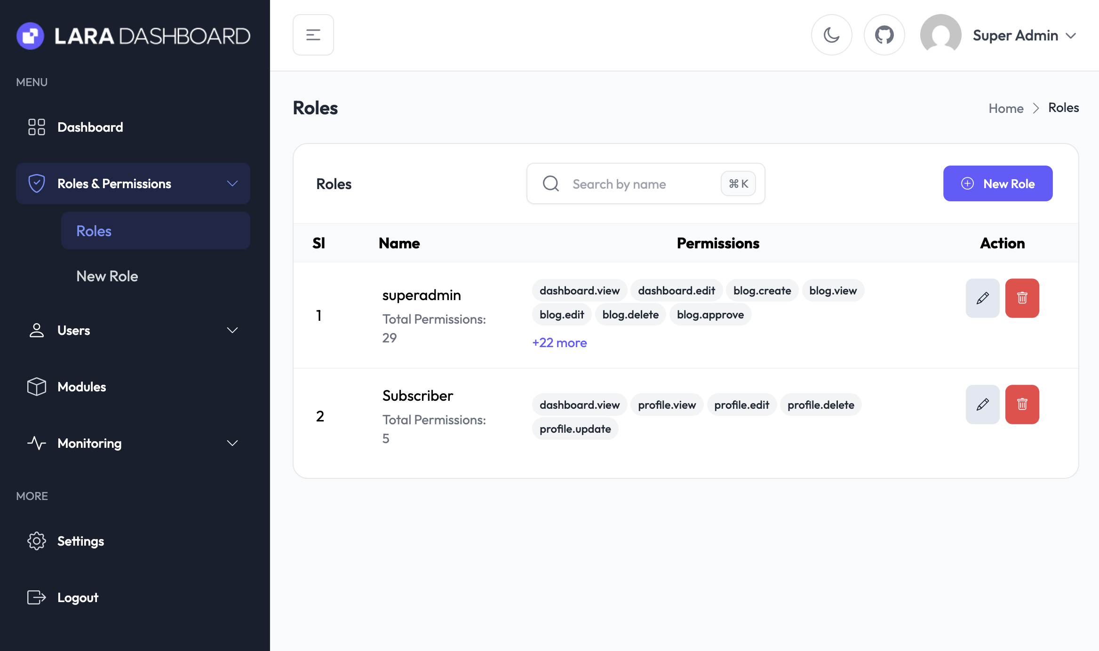Click the Lara Dashboard logo
This screenshot has height=651, width=1099.
(x=133, y=36)
